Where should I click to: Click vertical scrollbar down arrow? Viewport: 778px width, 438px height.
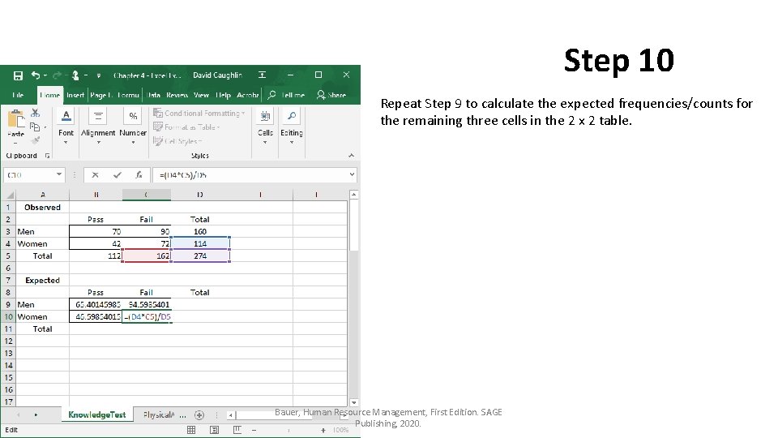[x=354, y=403]
